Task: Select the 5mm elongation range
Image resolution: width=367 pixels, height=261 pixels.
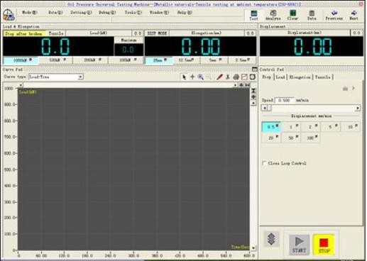Action: (214, 60)
